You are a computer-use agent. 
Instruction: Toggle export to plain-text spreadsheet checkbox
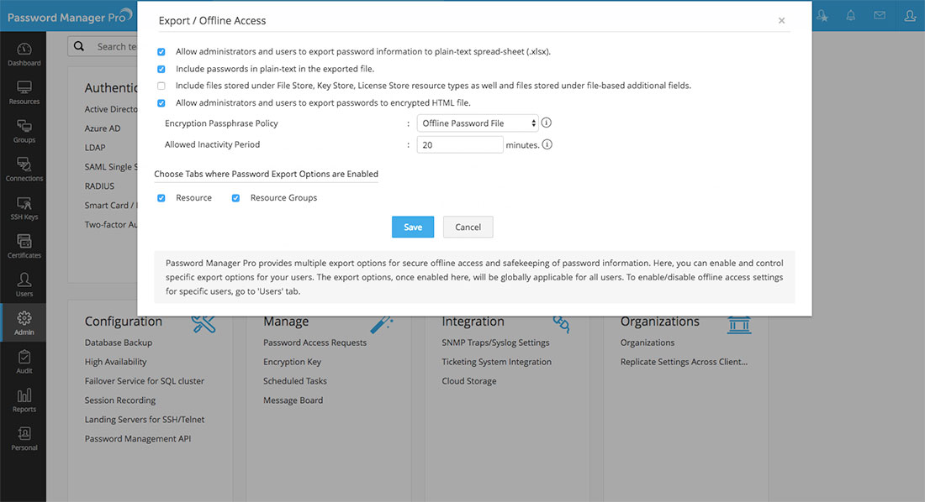161,52
